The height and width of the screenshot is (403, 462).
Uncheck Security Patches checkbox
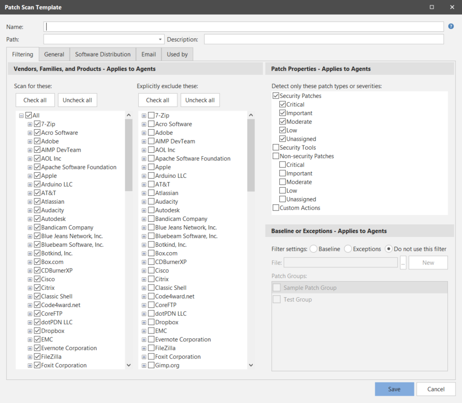(276, 96)
